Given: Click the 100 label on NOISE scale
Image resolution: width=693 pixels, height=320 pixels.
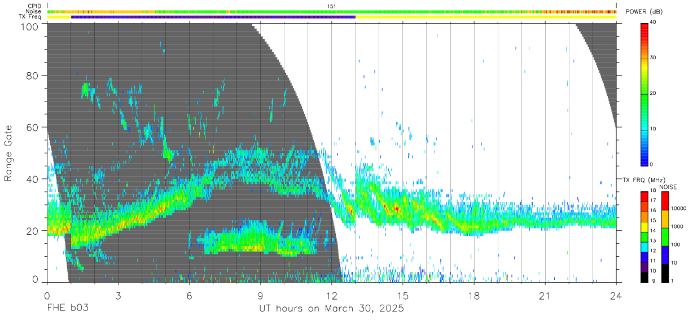Looking at the screenshot, I should [x=676, y=244].
